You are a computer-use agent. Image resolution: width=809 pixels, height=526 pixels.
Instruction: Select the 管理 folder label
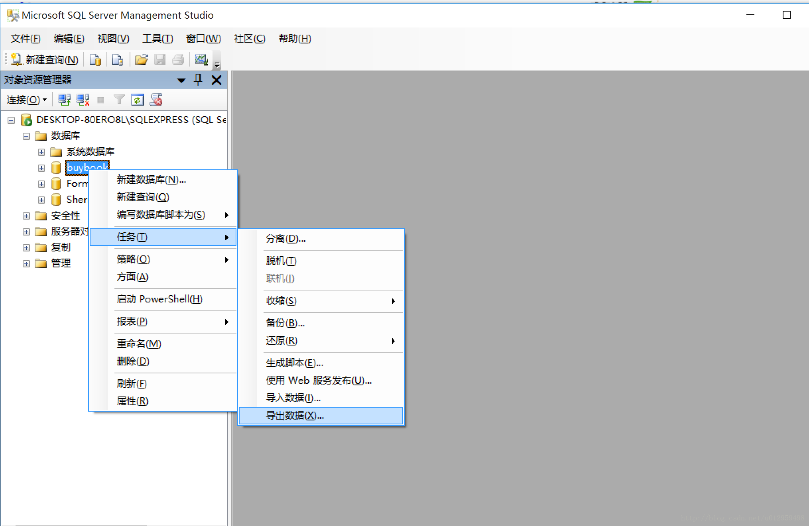point(61,263)
